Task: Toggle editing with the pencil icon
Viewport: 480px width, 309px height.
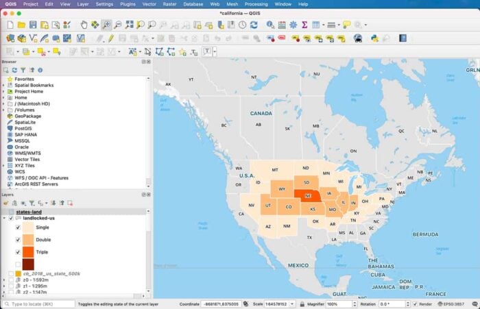Action: pyautogui.click(x=111, y=38)
